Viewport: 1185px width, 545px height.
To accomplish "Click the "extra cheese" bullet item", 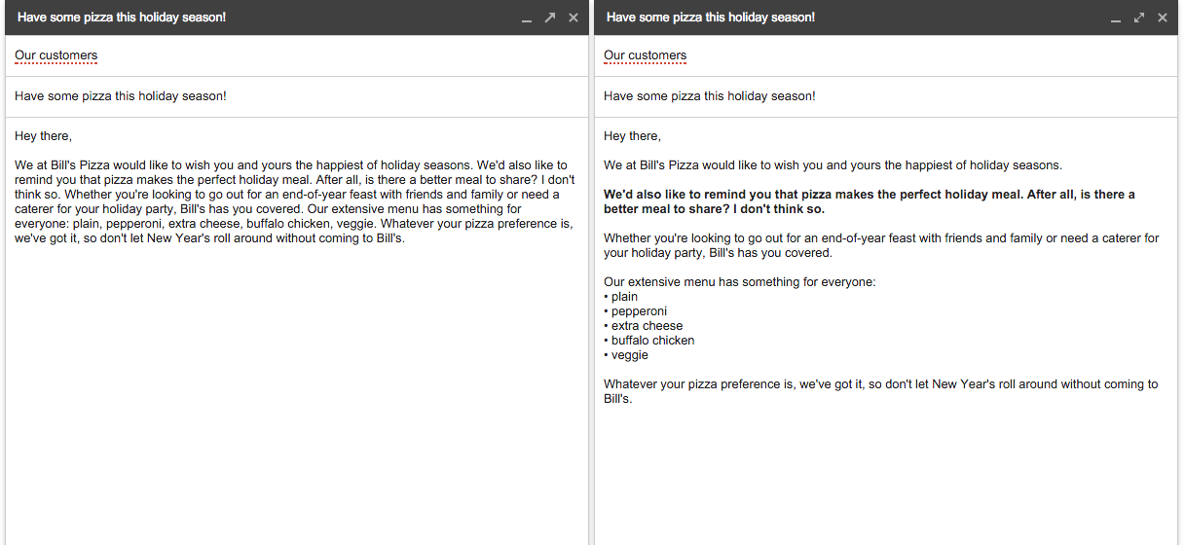I will click(x=644, y=326).
